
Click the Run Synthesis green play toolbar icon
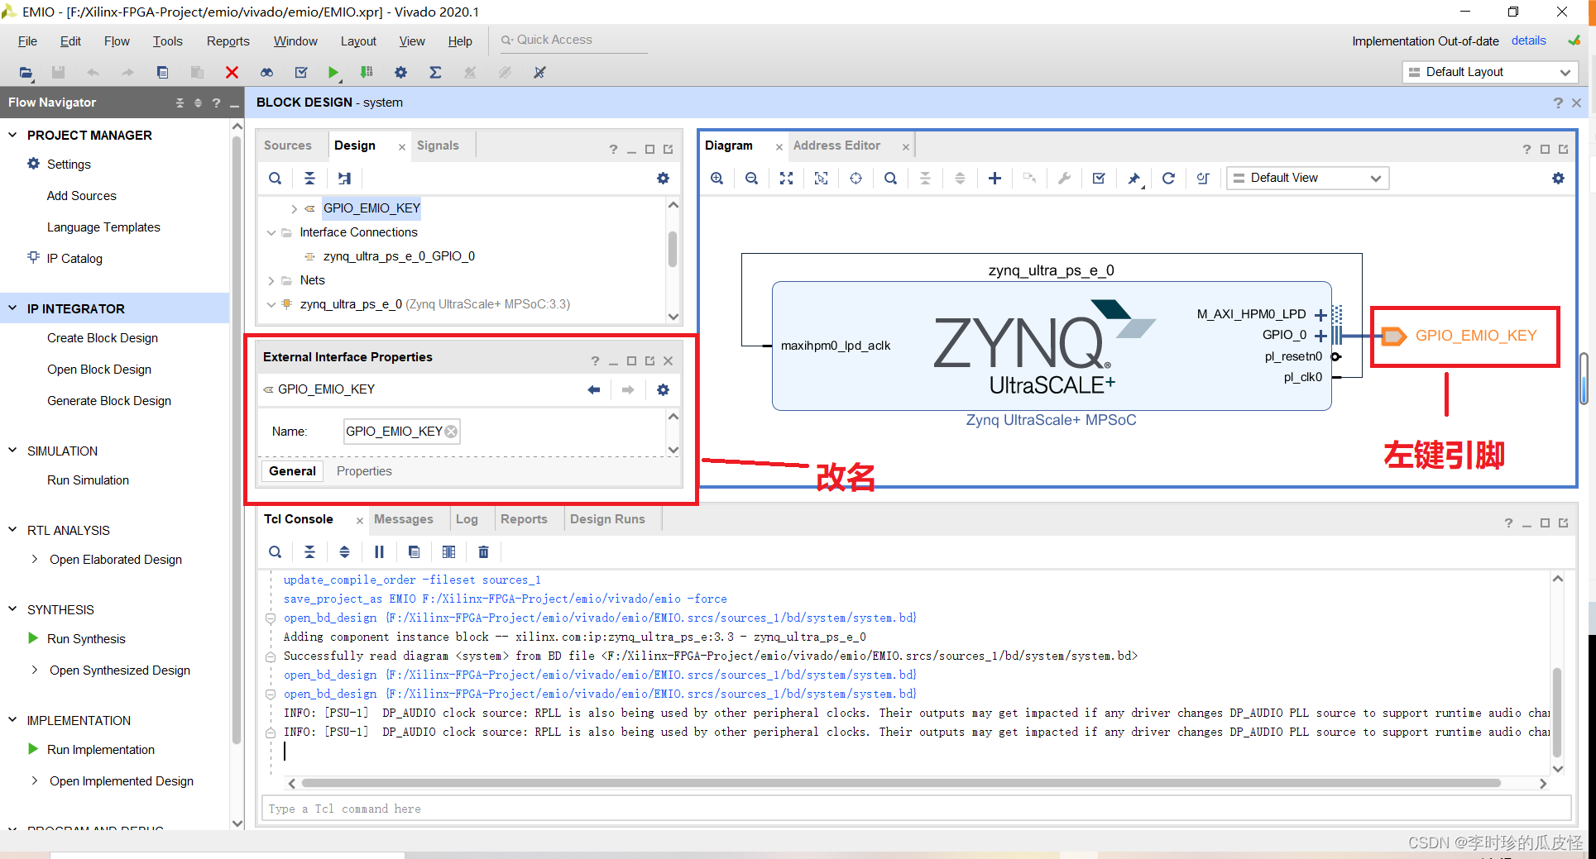tap(333, 73)
